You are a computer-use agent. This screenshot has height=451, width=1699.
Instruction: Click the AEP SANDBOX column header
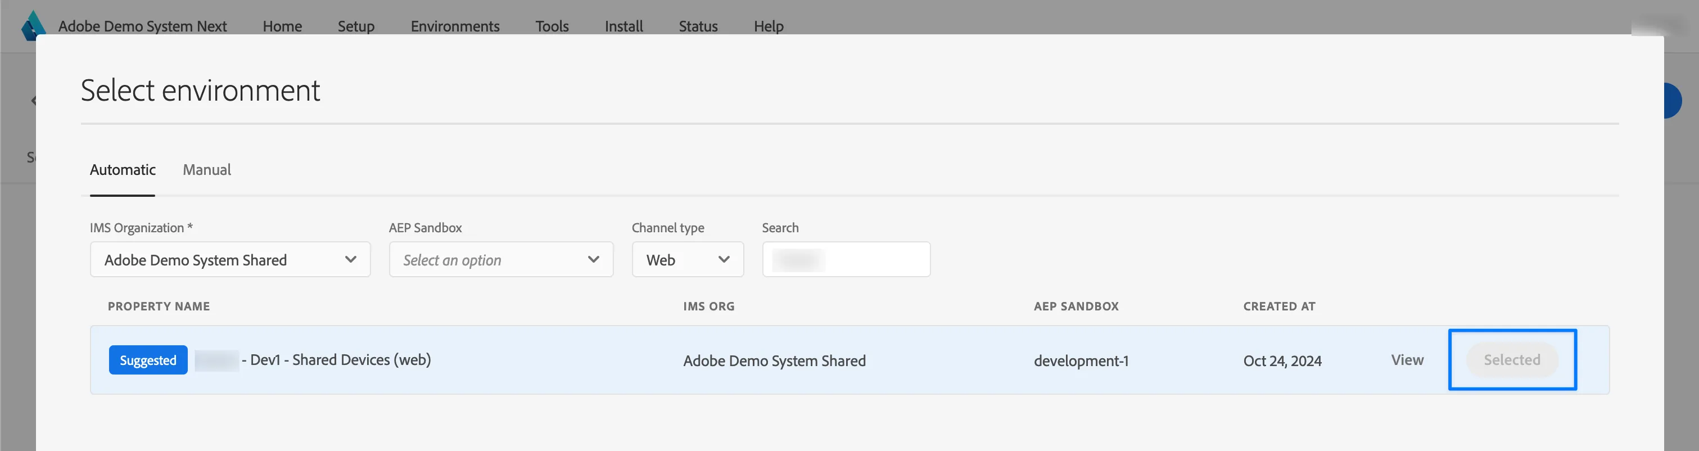1077,306
